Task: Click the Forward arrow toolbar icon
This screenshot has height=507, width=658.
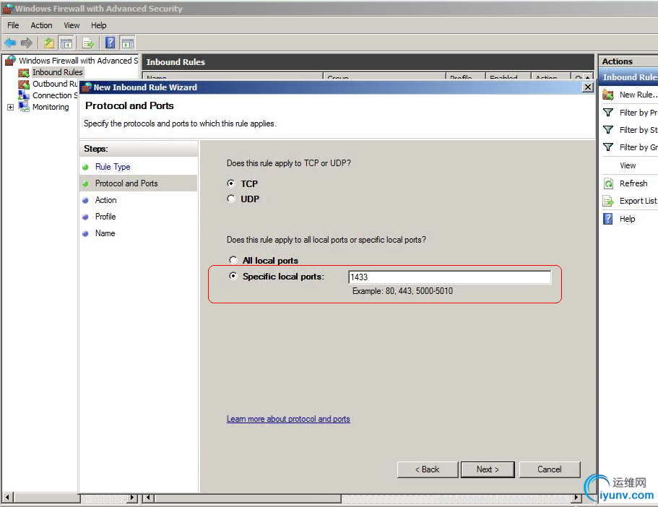Action: point(27,43)
